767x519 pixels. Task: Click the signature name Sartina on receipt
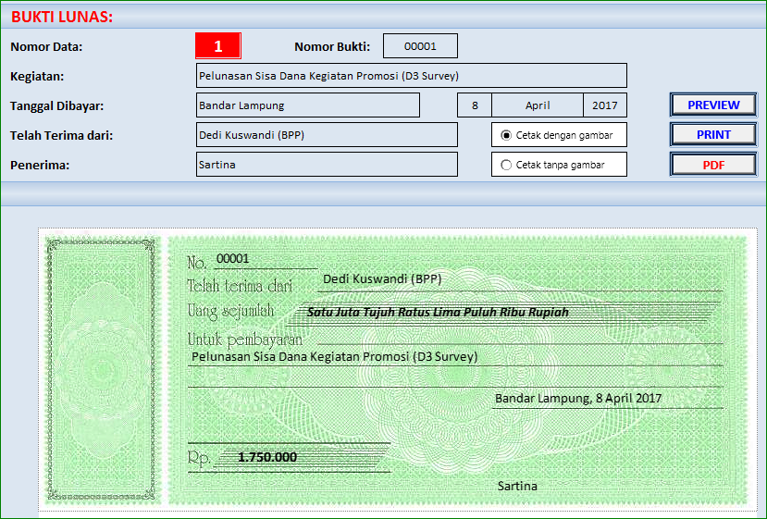coord(517,487)
